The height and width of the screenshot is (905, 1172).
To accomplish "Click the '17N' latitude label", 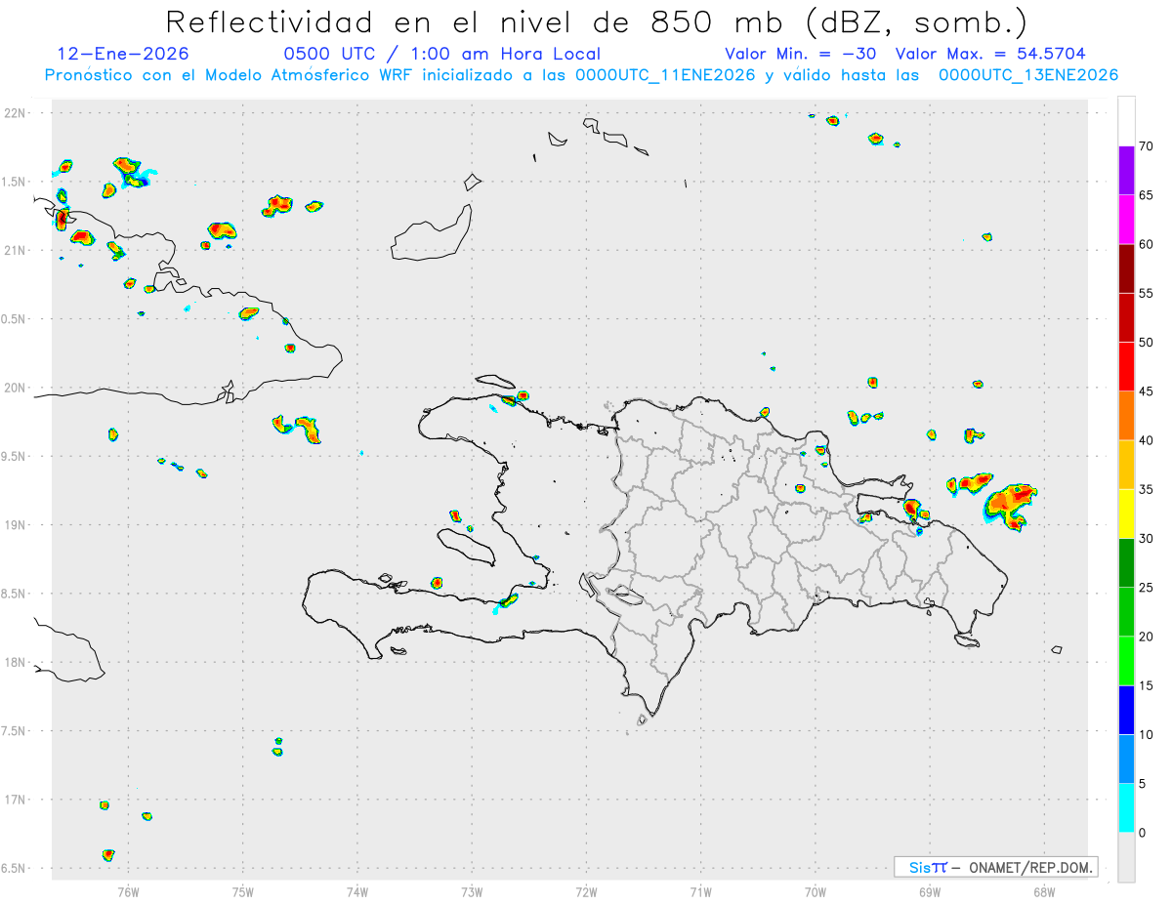I will tap(17, 800).
